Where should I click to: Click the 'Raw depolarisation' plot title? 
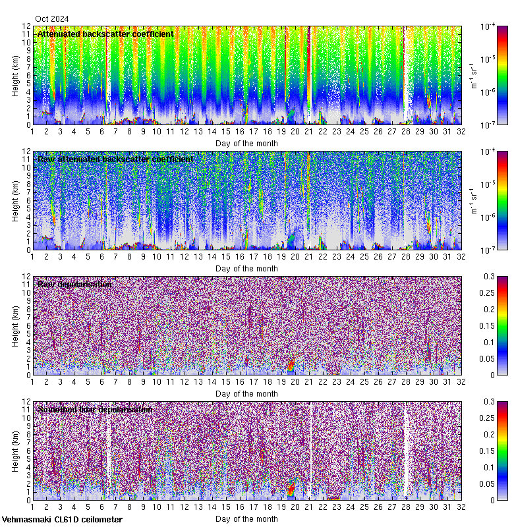pos(74,285)
